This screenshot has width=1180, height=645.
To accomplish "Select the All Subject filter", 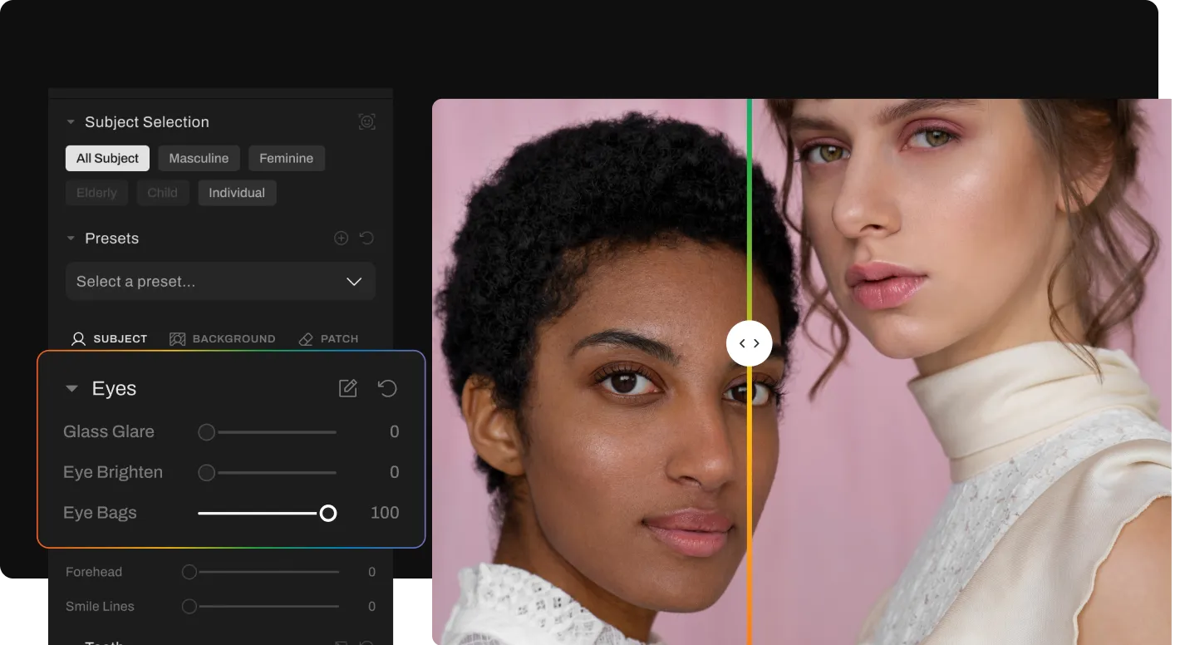I will [107, 158].
